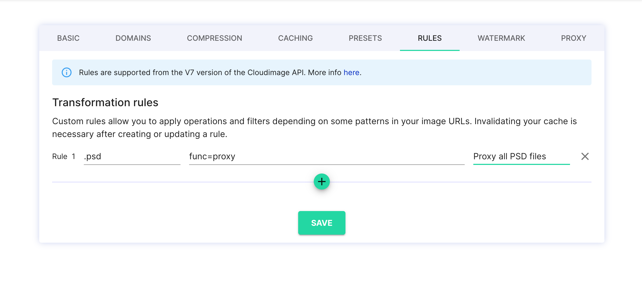Open the Proxy tab

coord(574,38)
